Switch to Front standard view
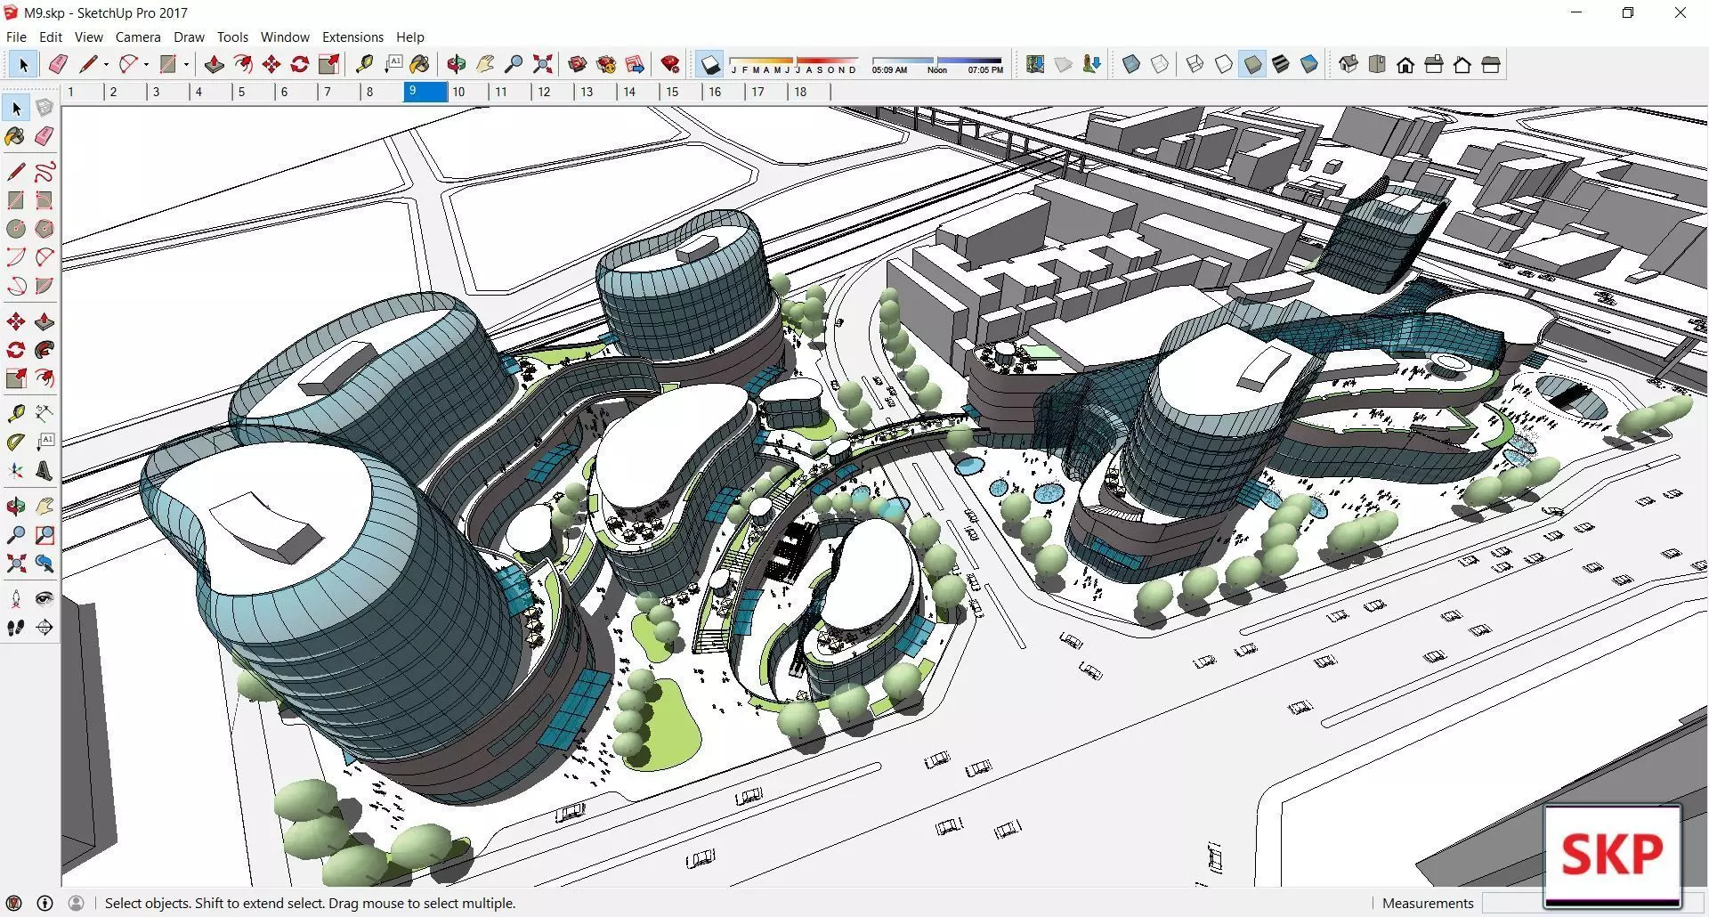 (x=1405, y=64)
